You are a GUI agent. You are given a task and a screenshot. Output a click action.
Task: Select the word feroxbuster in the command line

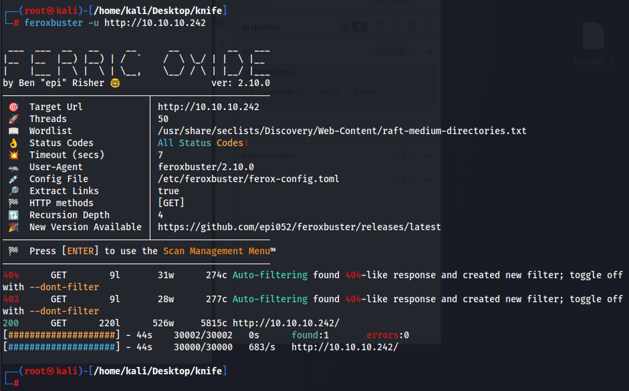[53, 23]
